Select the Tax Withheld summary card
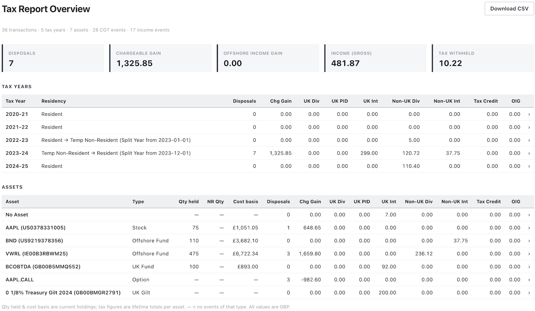Screen dimensions: 535x311 click(483, 58)
